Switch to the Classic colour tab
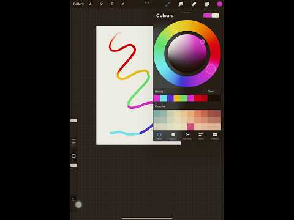294x220 pixels. point(173,136)
